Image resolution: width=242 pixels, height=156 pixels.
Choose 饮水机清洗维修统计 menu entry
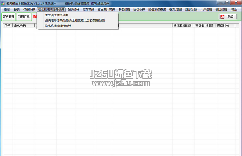[x=77, y=26]
